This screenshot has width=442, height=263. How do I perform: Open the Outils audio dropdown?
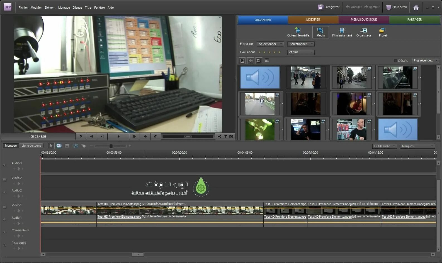click(385, 146)
